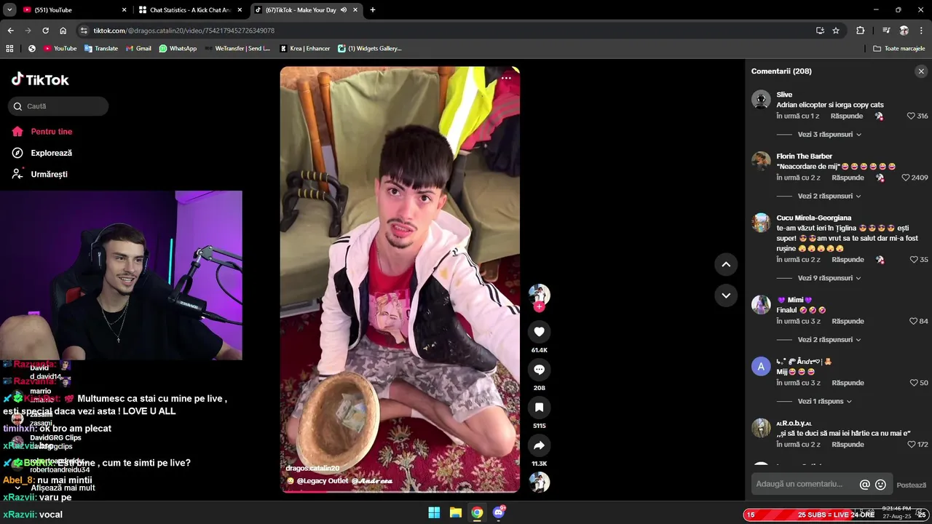Open Discord from taskbar
Screen dimensions: 932x524
(x=499, y=512)
